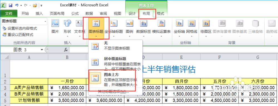Click the 一月份 header cell

coord(67,81)
